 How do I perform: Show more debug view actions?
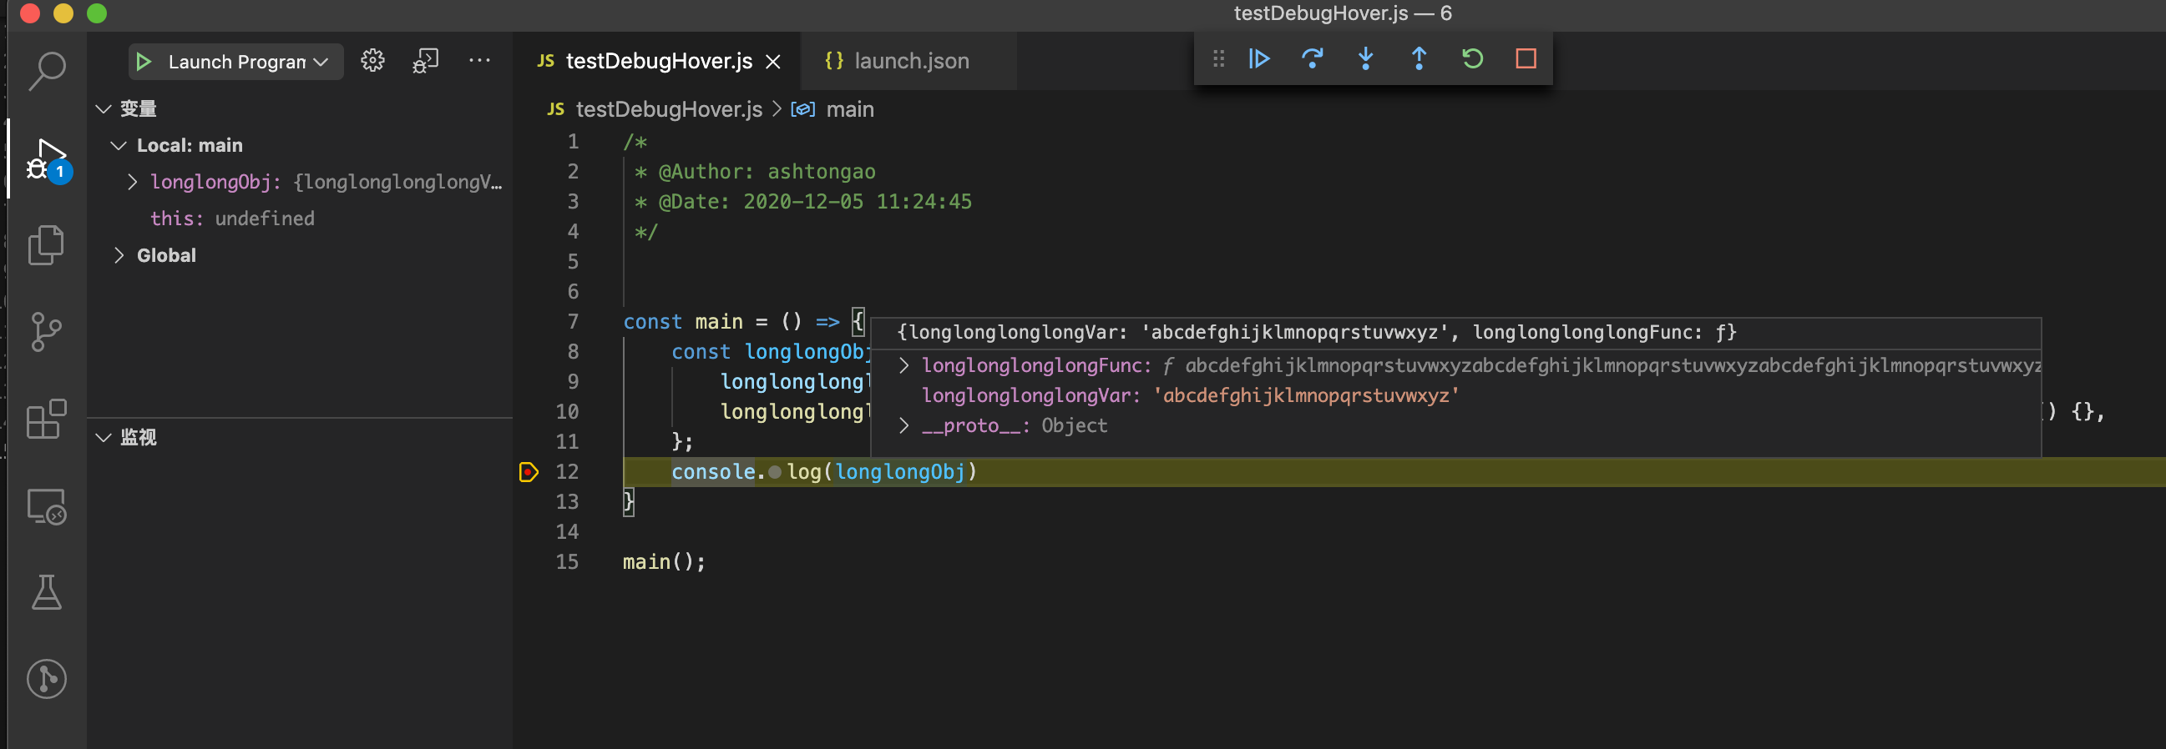479,60
